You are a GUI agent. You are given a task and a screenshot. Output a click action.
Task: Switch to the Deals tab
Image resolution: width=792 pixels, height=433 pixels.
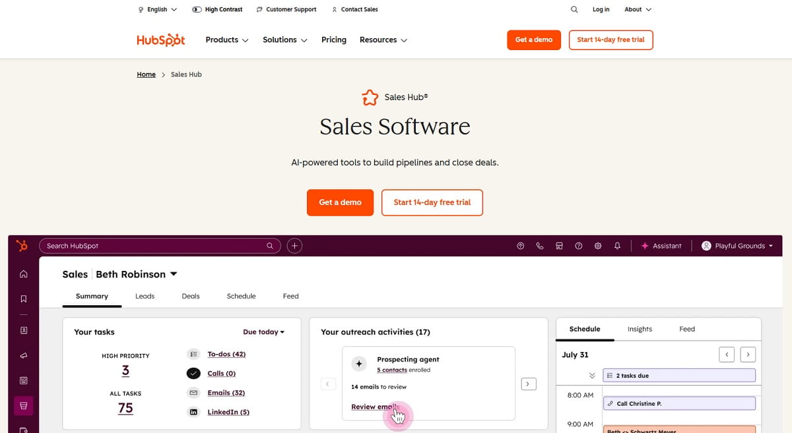tap(191, 296)
